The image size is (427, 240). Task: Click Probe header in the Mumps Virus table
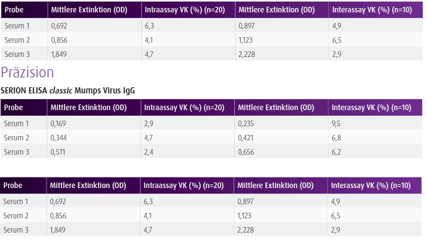14,108
